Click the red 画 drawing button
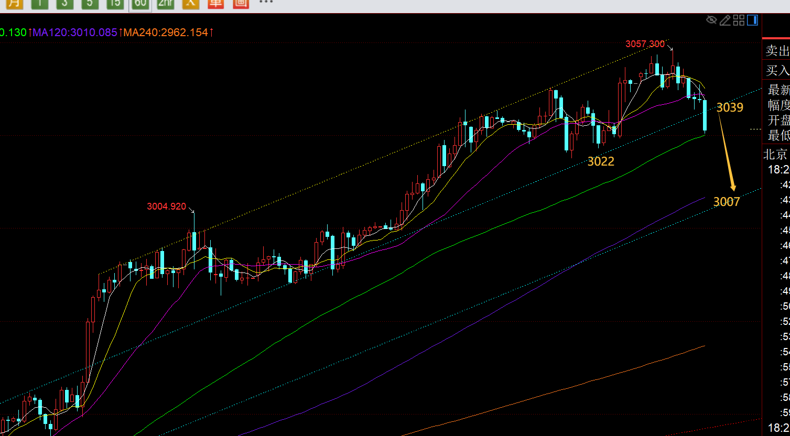 click(x=241, y=3)
